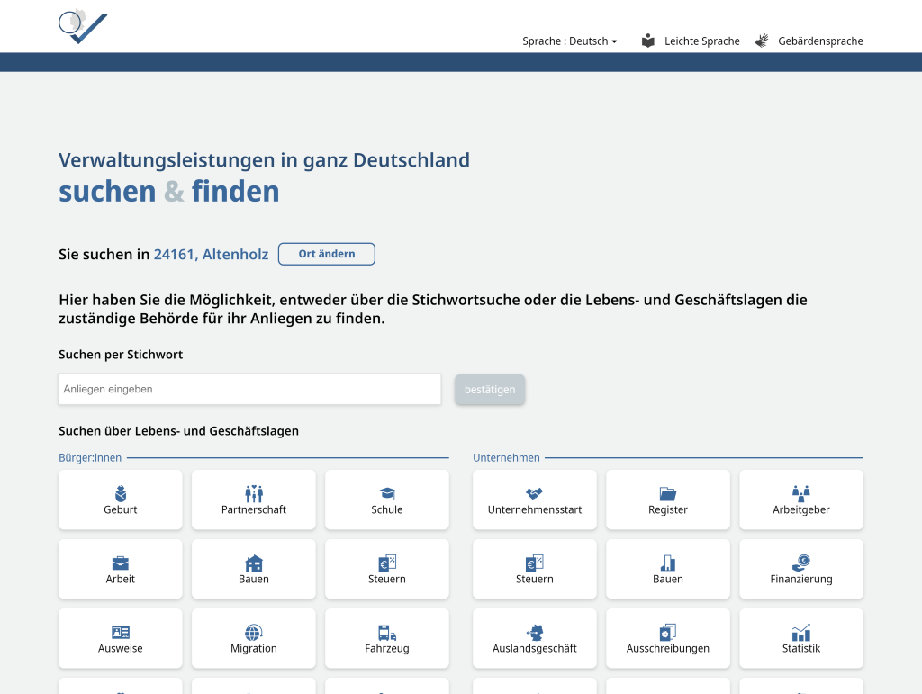Viewport: 922px width, 694px height.
Task: Click the Bürger:innen section heading
Action: [90, 458]
